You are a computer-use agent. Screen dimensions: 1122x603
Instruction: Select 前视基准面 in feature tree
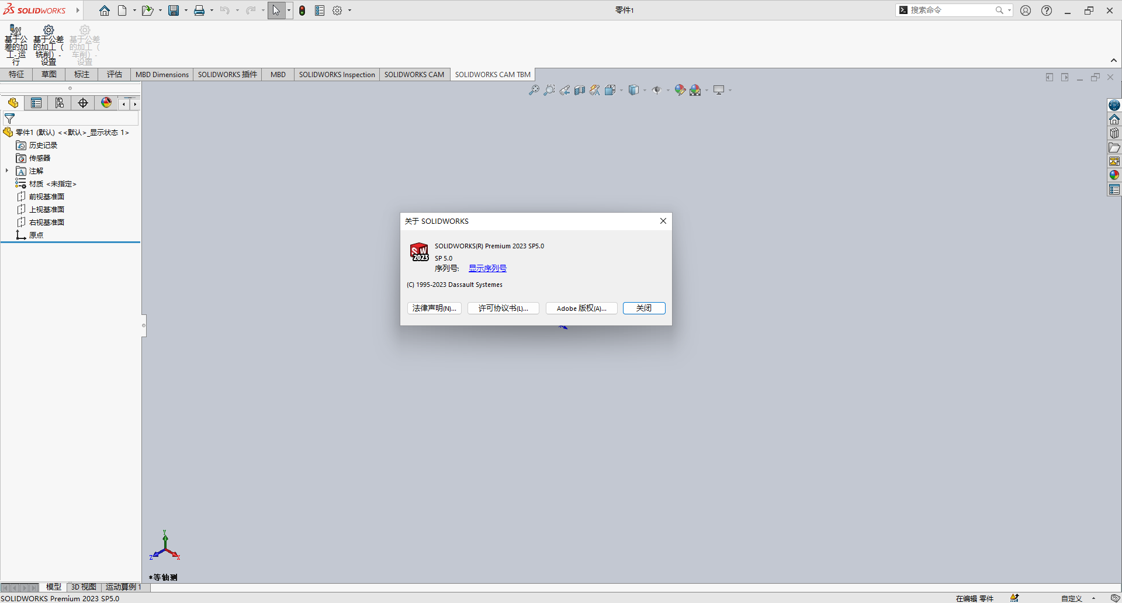point(47,197)
